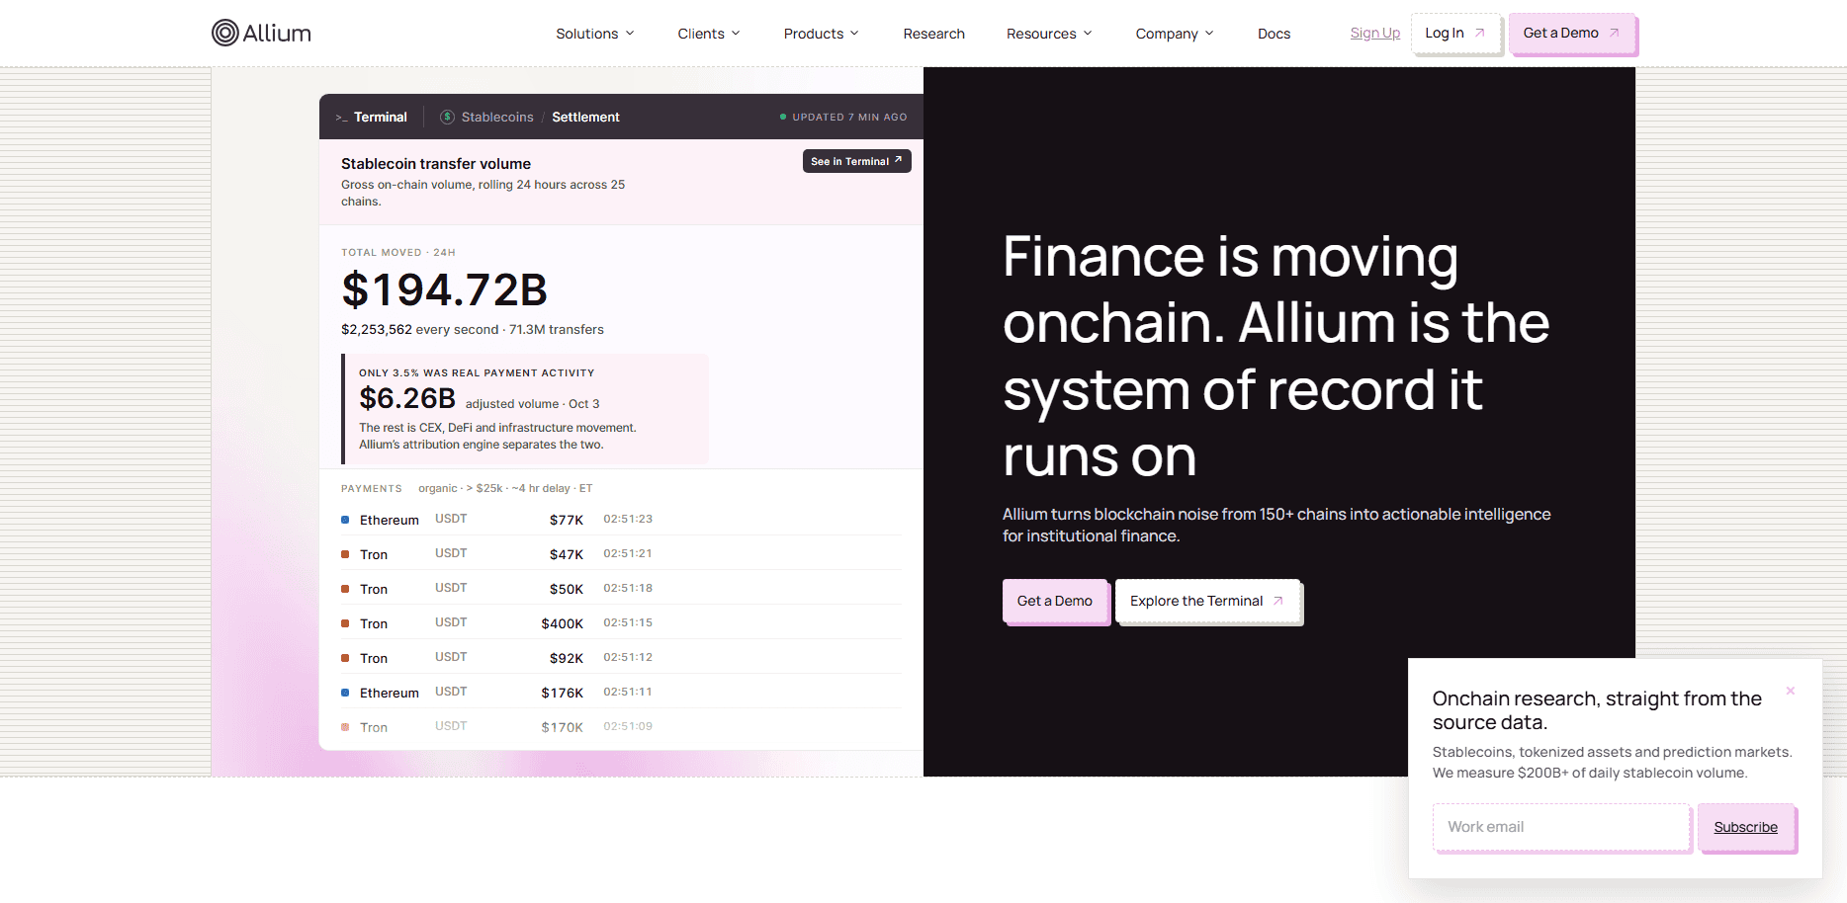This screenshot has height=903, width=1847.
Task: Click the Allium logo icon
Action: coord(225,33)
